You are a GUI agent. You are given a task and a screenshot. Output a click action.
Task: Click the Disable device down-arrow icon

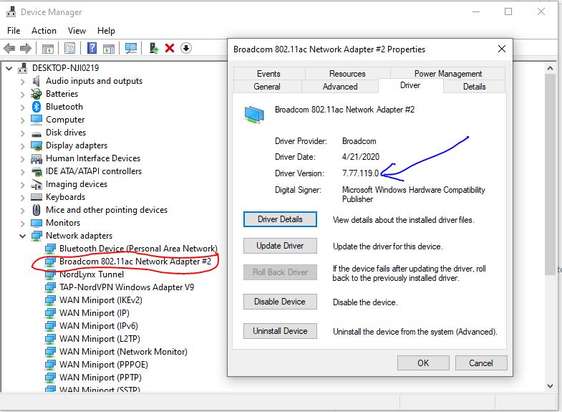pyautogui.click(x=186, y=48)
